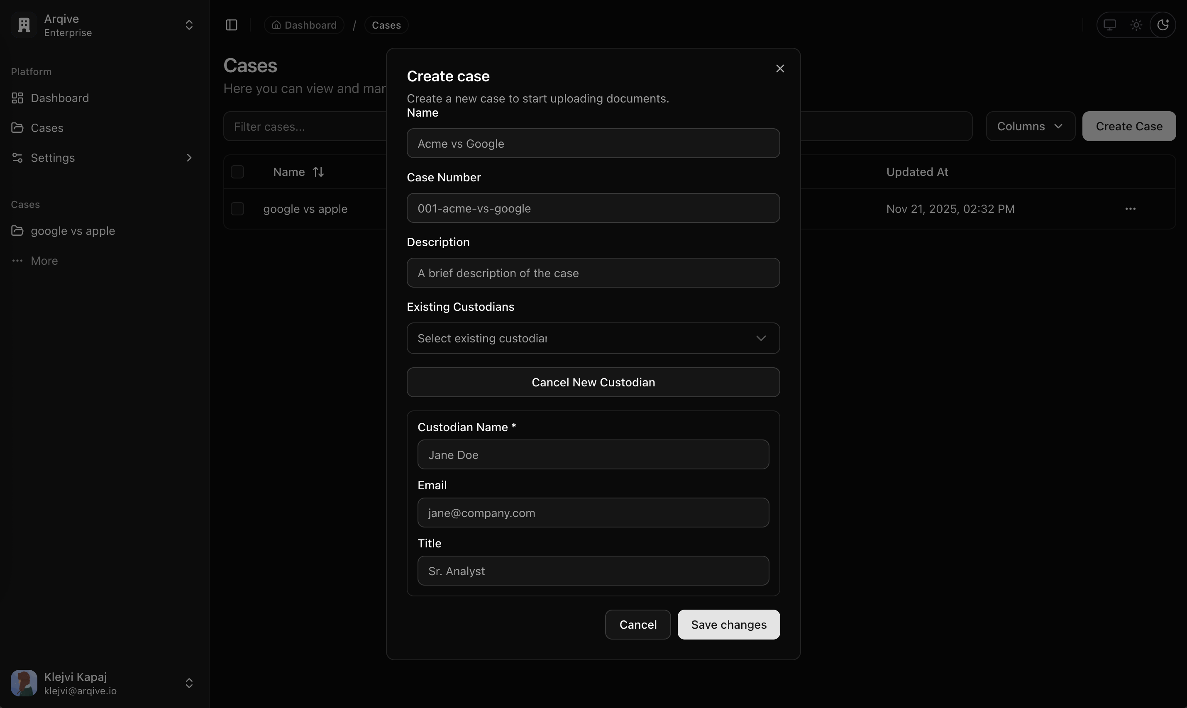This screenshot has width=1187, height=708.
Task: Click the Name column sort arrows icon
Action: coord(318,171)
